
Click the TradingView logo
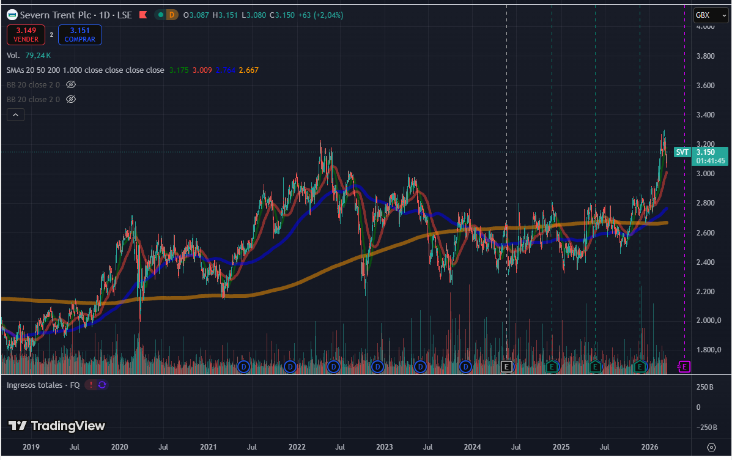tap(57, 426)
